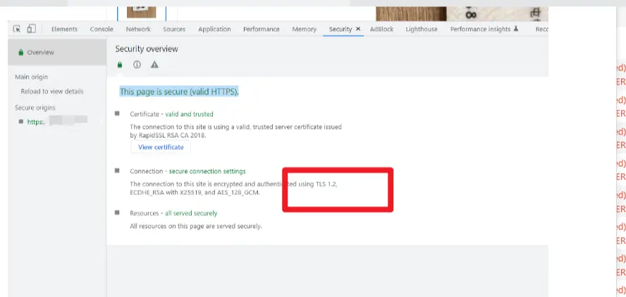The height and width of the screenshot is (297, 626).
Task: Open the Application tab
Action: (x=214, y=29)
